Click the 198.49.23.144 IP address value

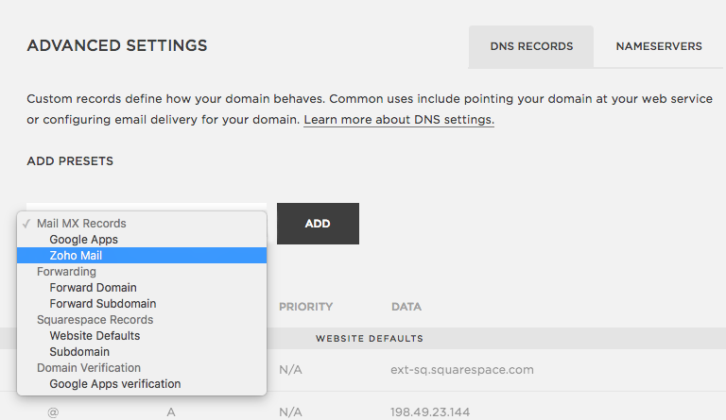[428, 412]
